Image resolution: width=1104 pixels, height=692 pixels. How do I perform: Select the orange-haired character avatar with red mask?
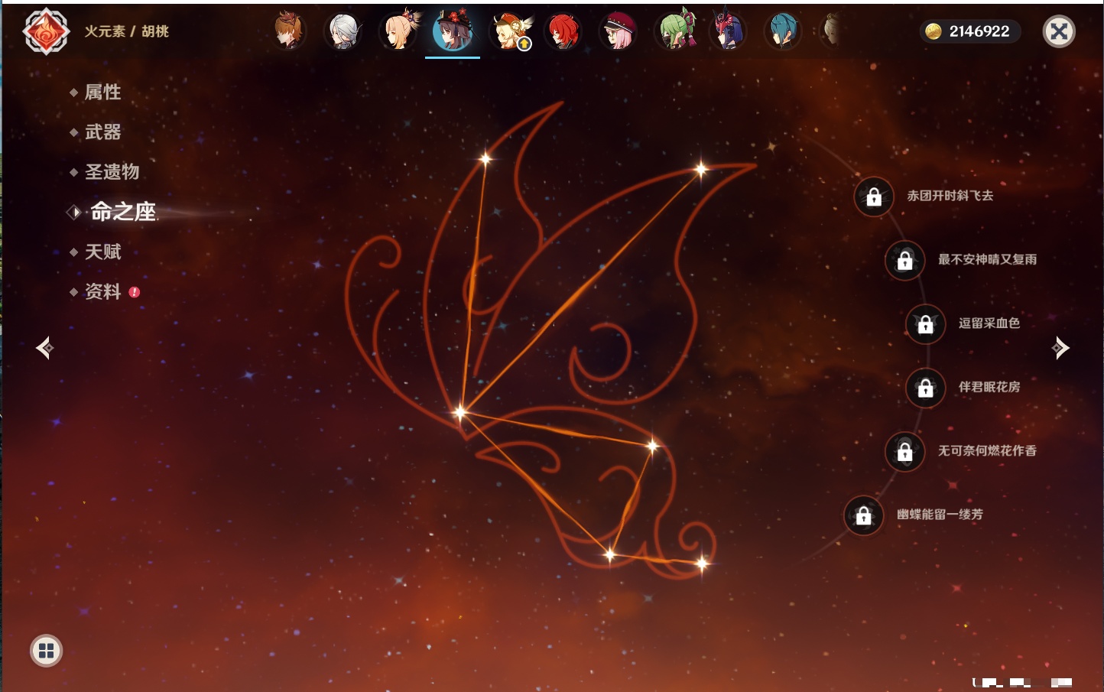(290, 31)
